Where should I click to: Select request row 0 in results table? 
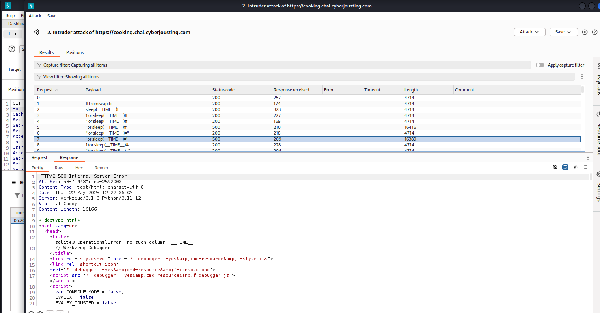click(307, 98)
